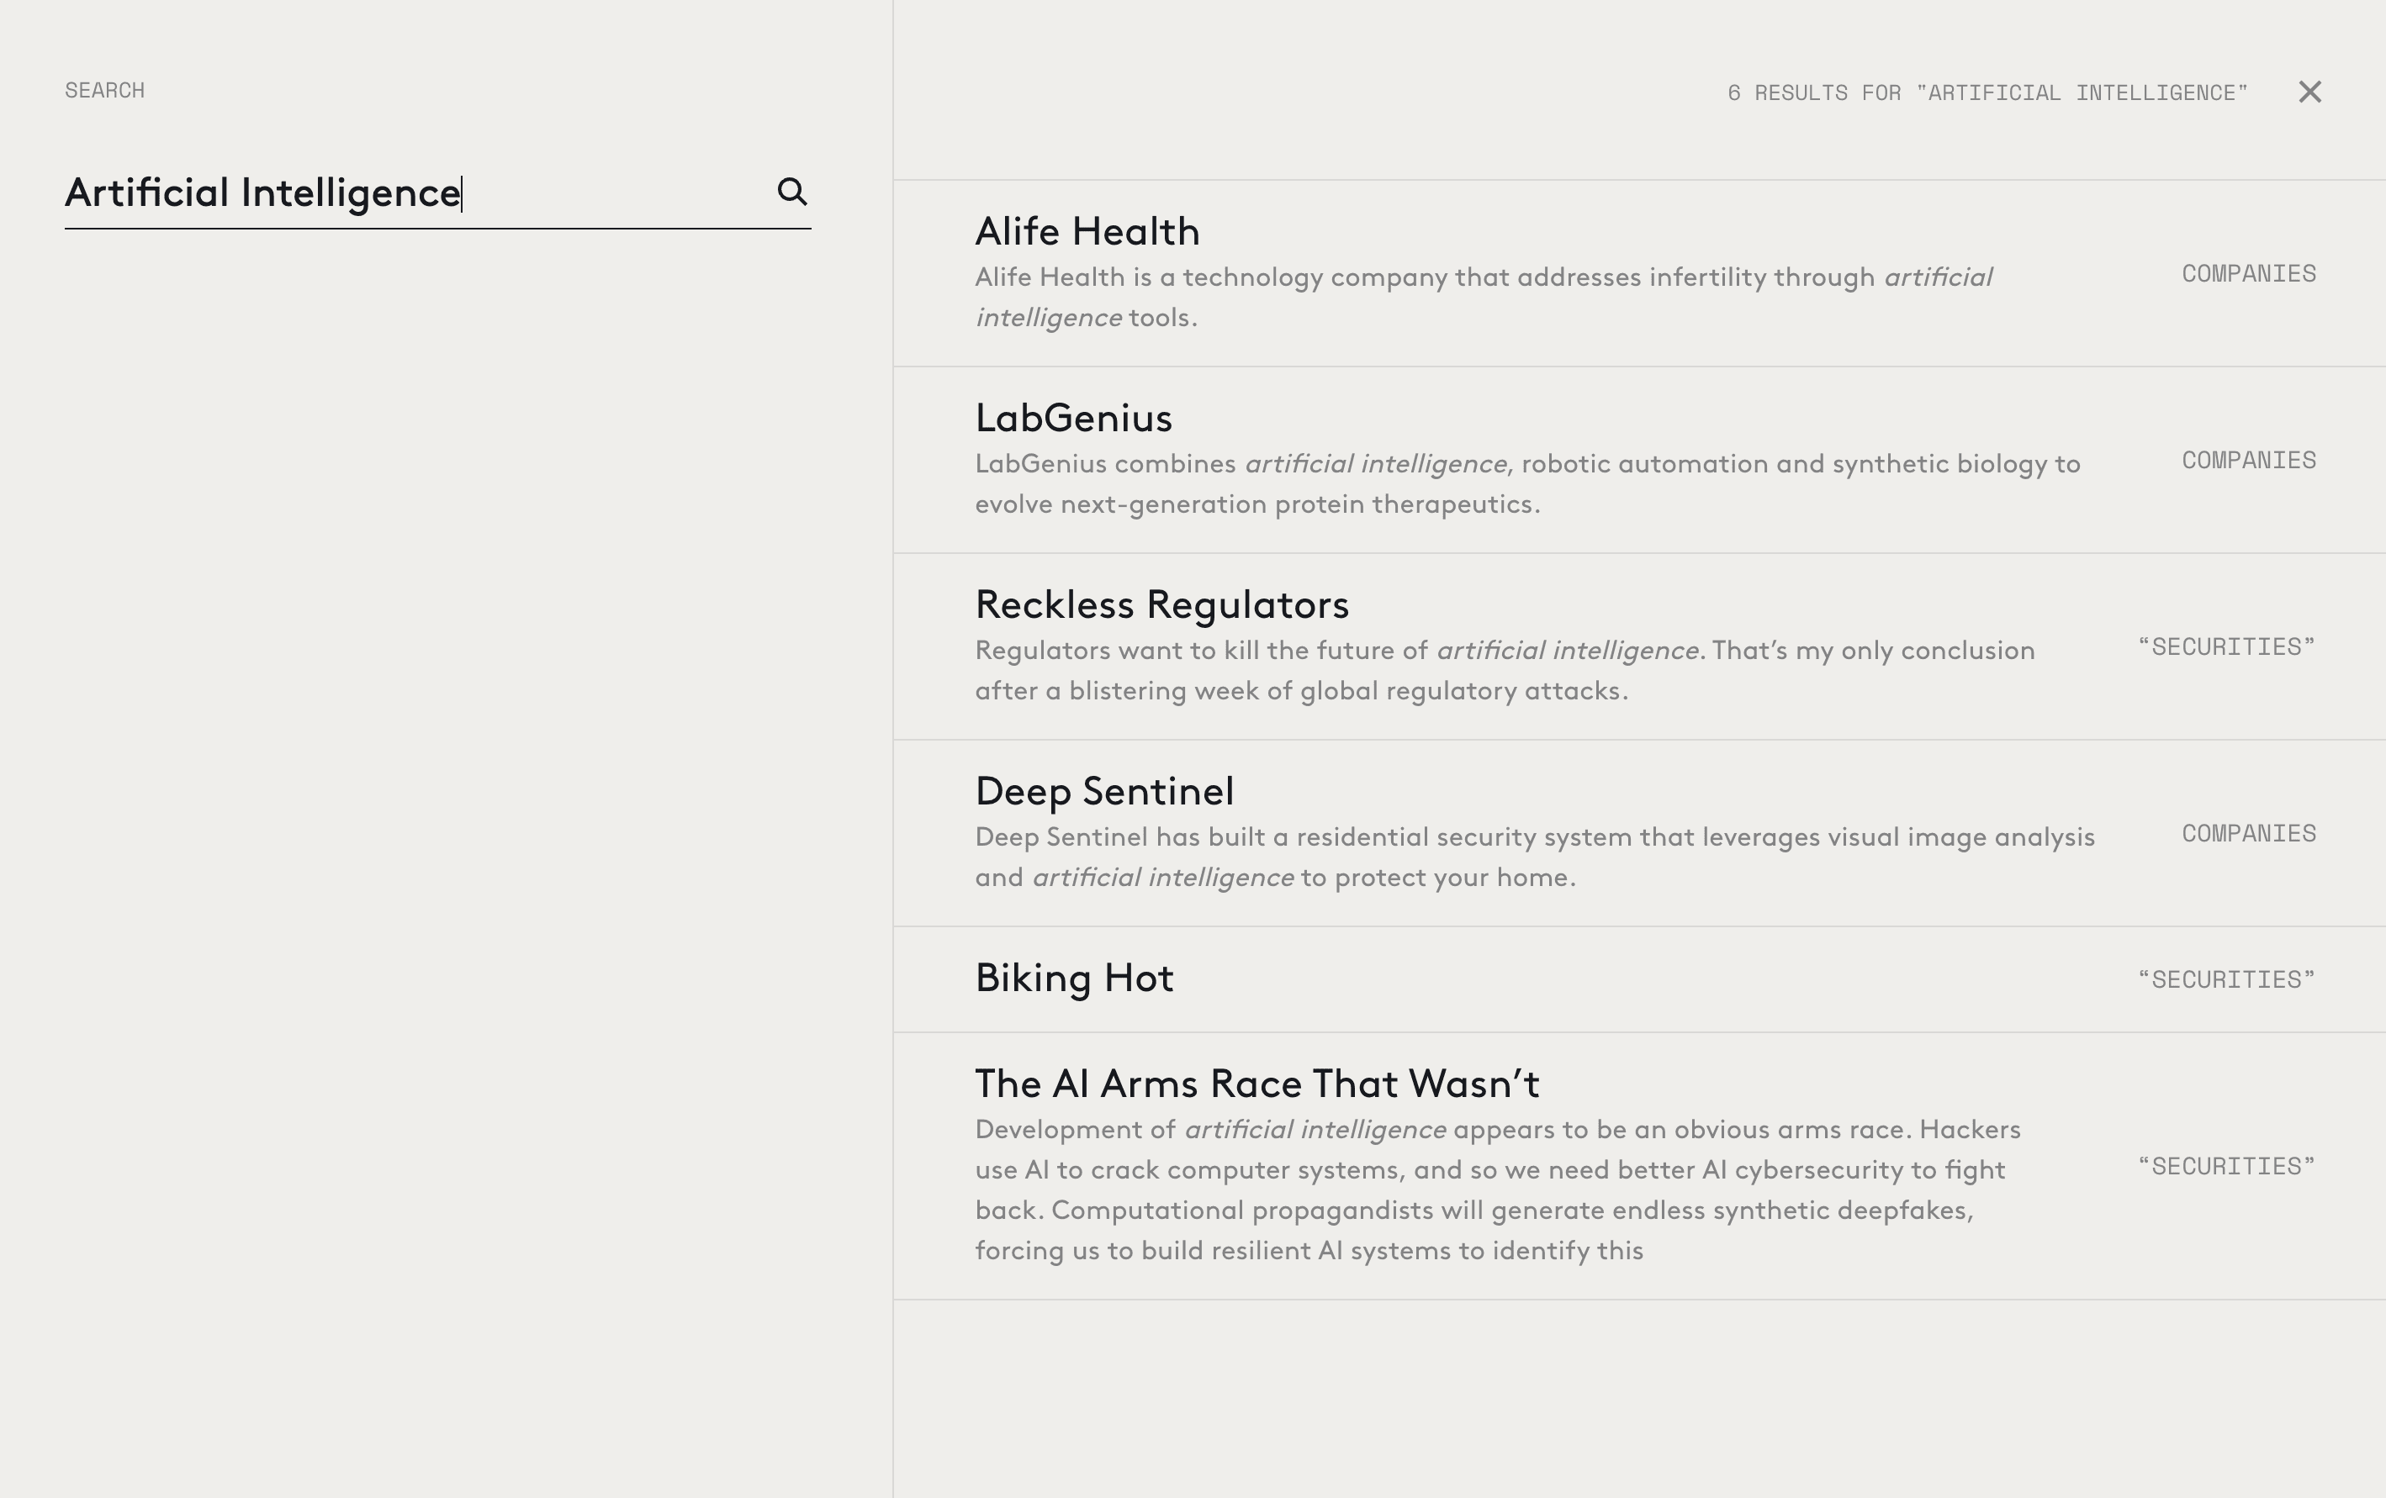
Task: Click the 6 results count text
Action: [x=1987, y=93]
